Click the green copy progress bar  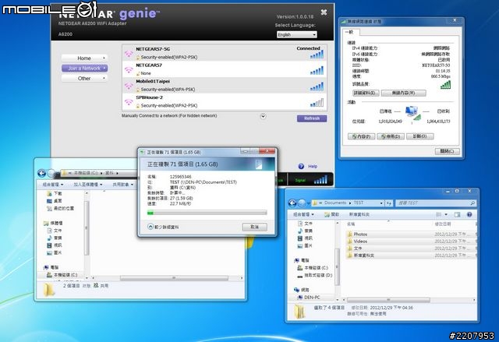[207, 213]
